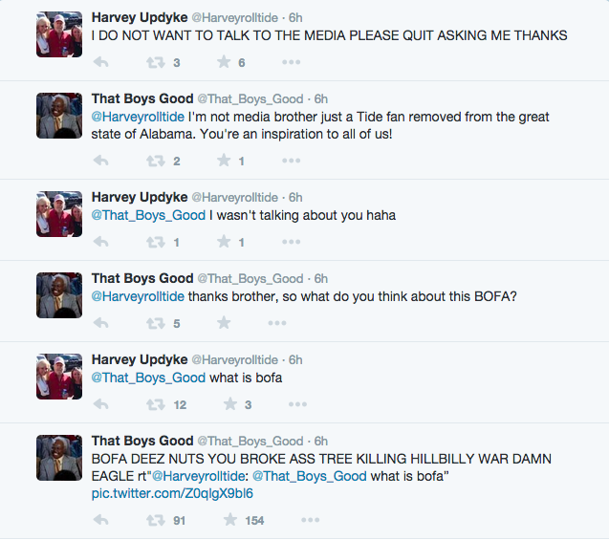The image size is (609, 540).
Task: Open @Harveyrolltide mention in second tweet
Action: pos(138,117)
